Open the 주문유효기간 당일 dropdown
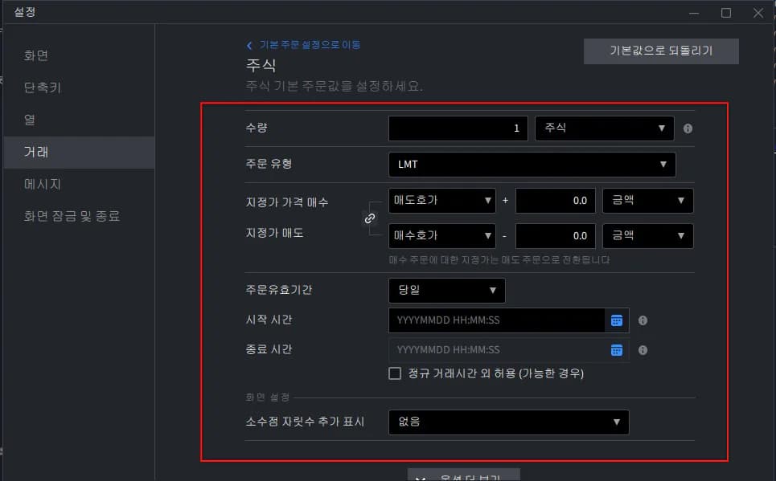 (446, 290)
